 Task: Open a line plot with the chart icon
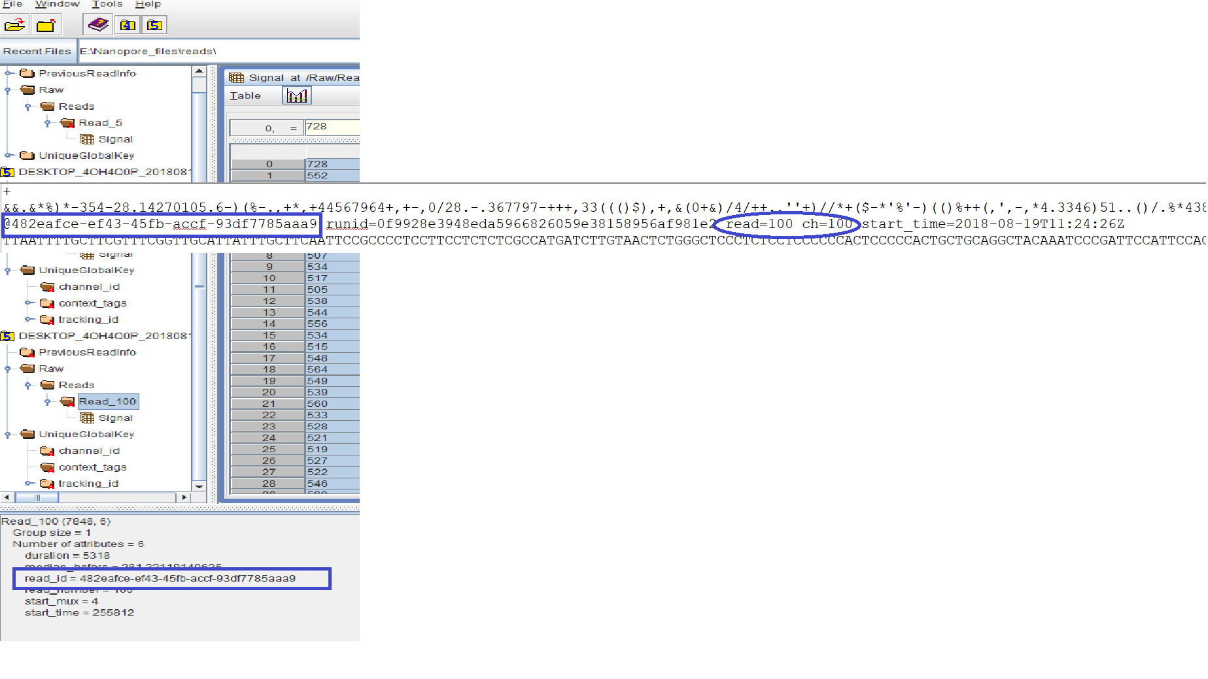click(296, 95)
